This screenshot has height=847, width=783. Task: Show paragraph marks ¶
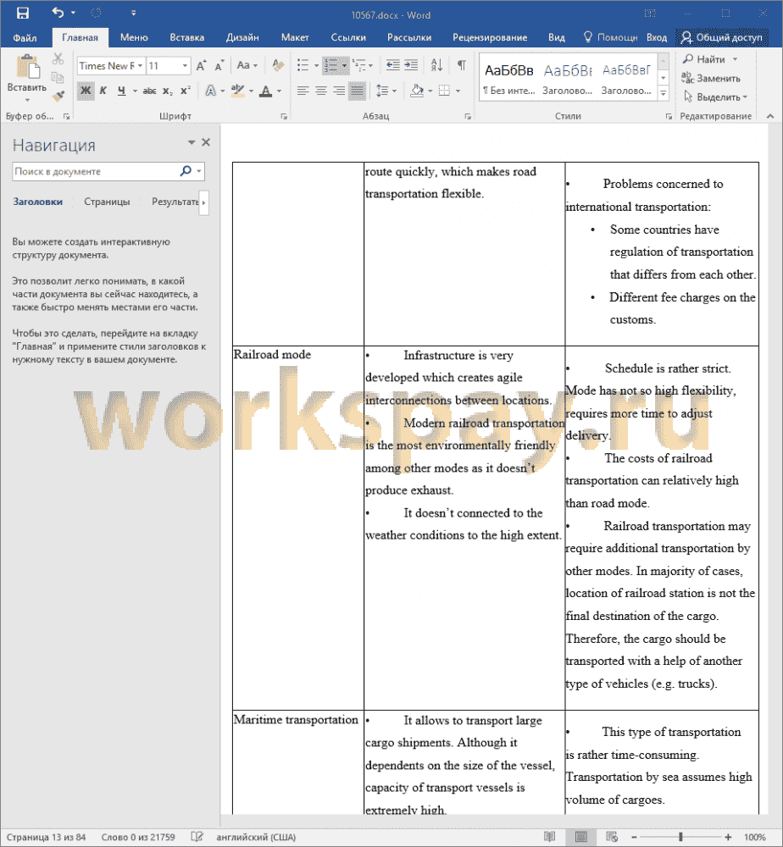pos(462,65)
